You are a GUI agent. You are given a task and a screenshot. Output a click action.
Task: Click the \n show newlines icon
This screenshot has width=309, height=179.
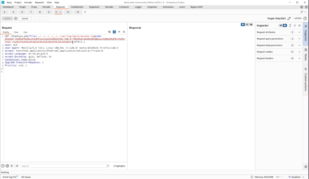click(x=119, y=32)
